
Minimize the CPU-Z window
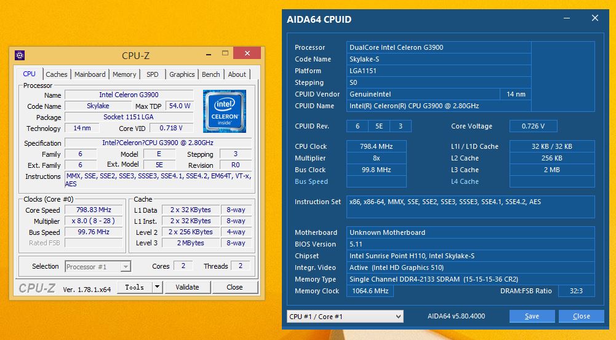[209, 53]
